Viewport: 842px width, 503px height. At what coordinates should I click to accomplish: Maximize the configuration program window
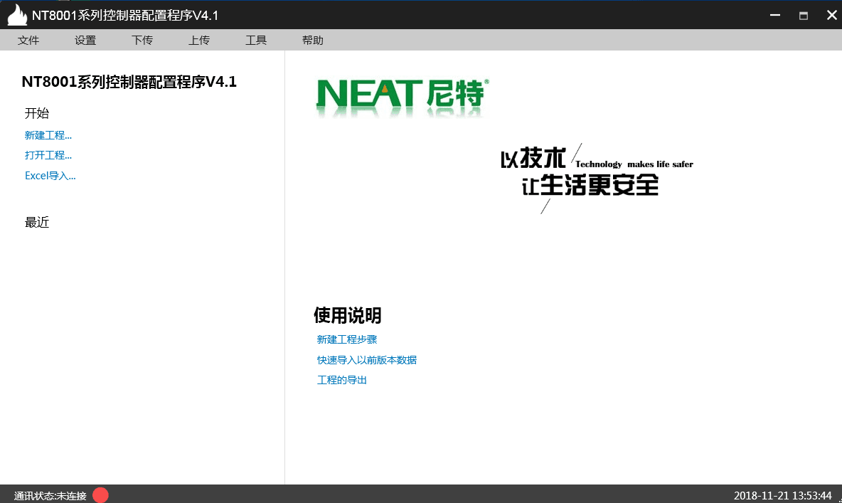[804, 15]
